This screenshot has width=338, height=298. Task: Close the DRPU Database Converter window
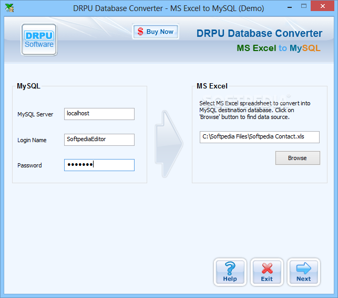pyautogui.click(x=322, y=6)
